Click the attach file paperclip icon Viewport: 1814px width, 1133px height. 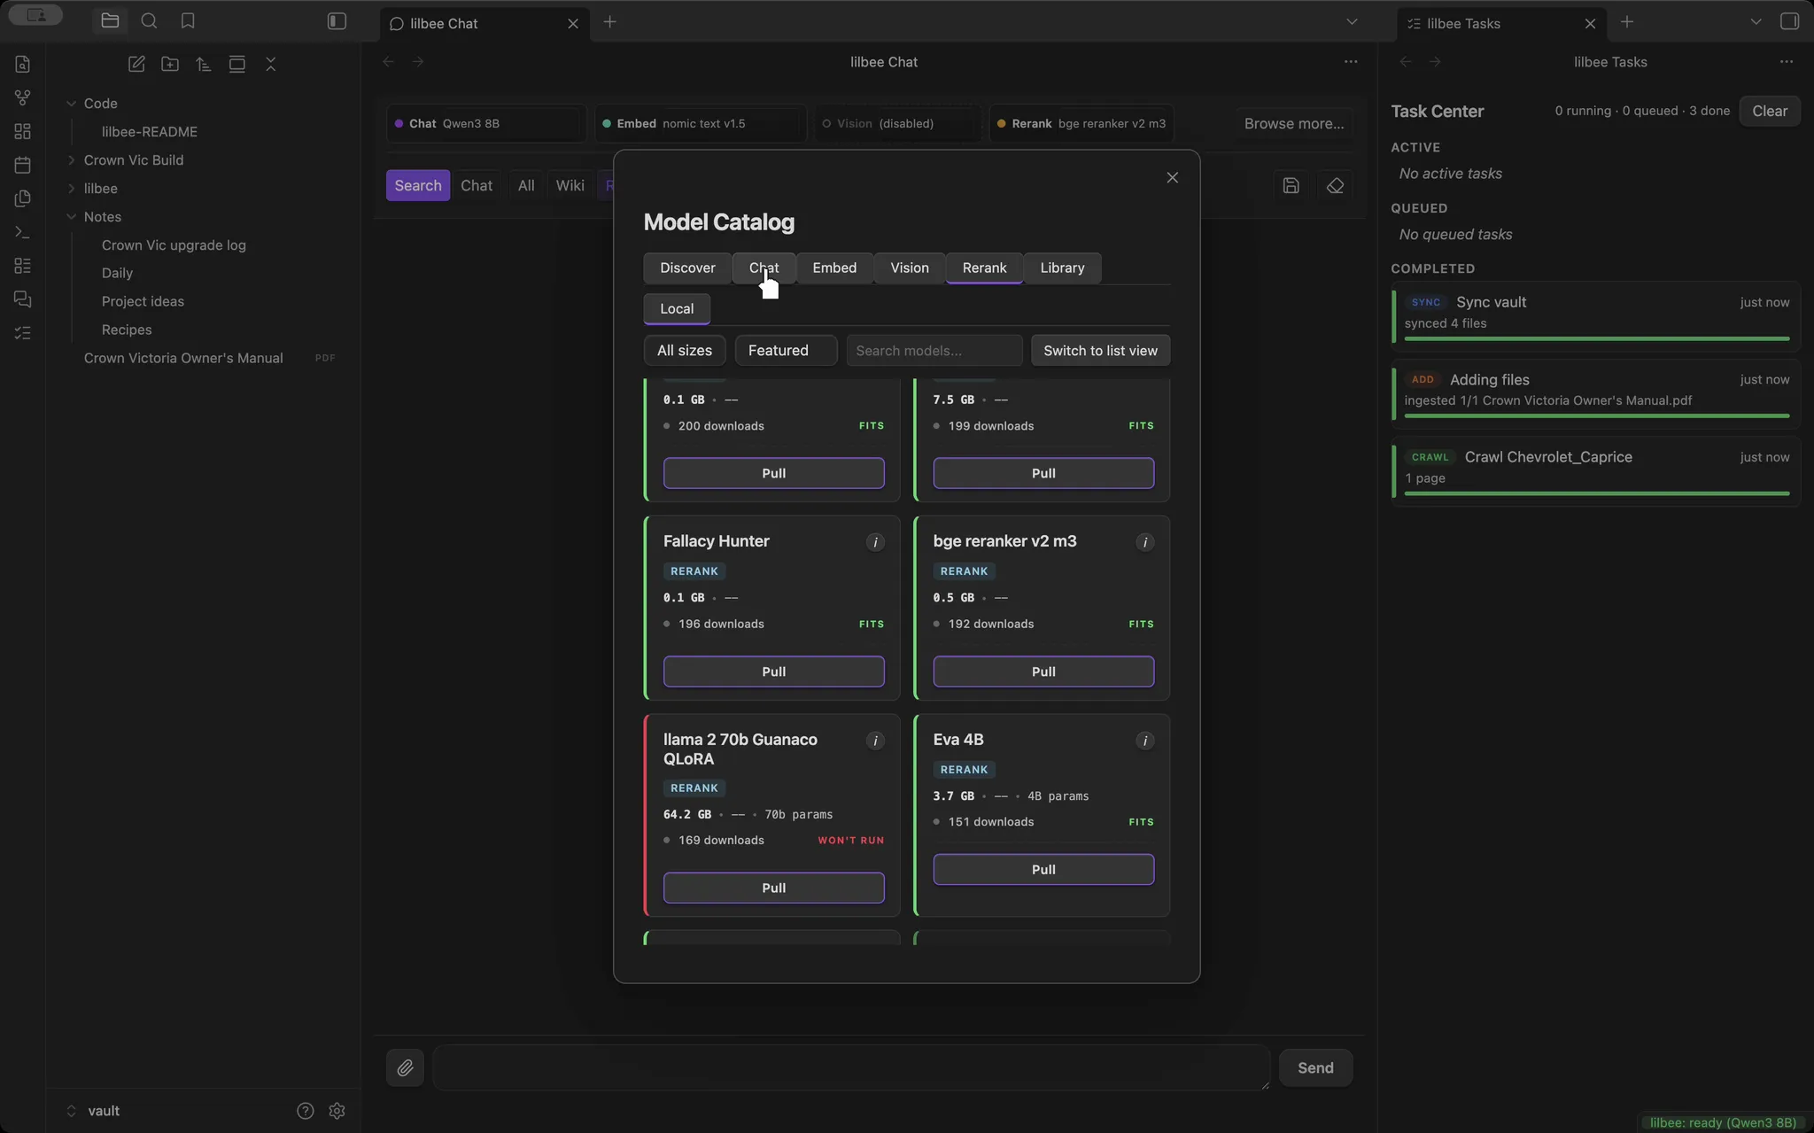[x=405, y=1067]
